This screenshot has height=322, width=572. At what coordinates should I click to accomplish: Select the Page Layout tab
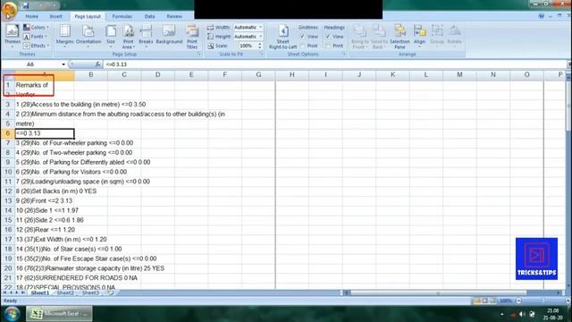[x=88, y=16]
